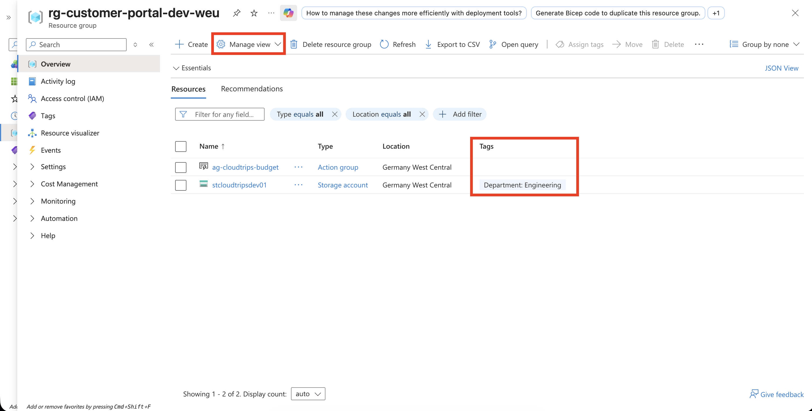Switch to Resources tab
The image size is (812, 411).
pos(188,89)
